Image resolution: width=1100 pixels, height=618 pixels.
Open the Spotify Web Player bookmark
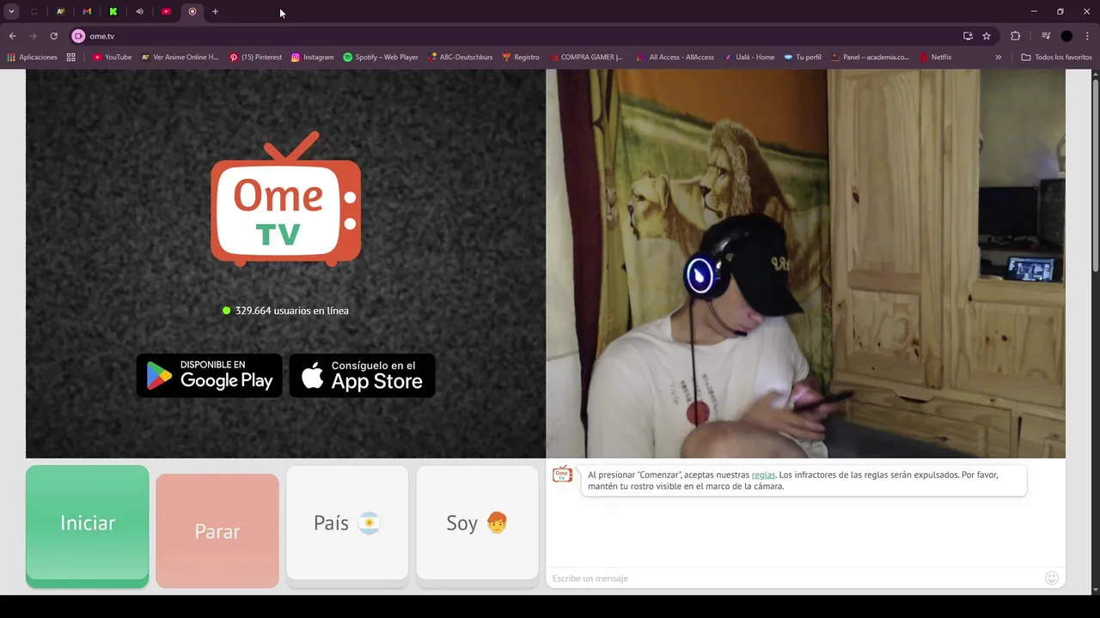[x=381, y=58]
